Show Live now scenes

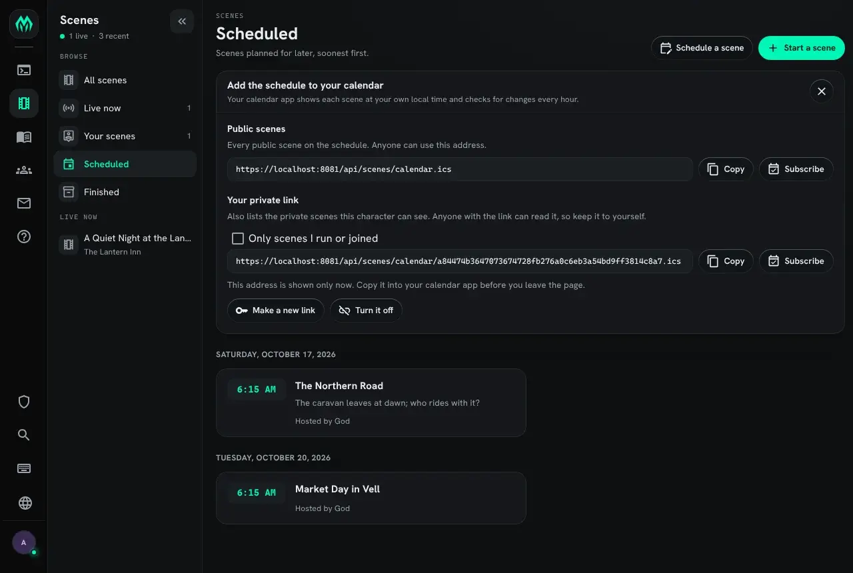point(125,108)
